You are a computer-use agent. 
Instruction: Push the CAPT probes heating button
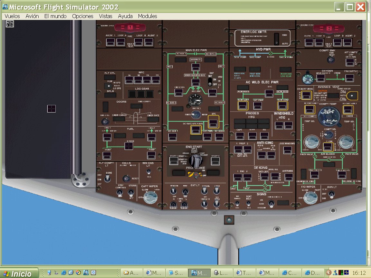click(x=240, y=136)
